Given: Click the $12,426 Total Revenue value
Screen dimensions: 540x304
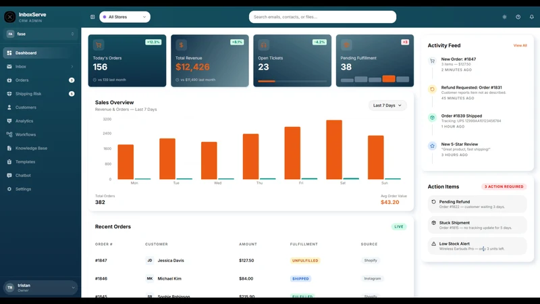Looking at the screenshot, I should point(192,67).
